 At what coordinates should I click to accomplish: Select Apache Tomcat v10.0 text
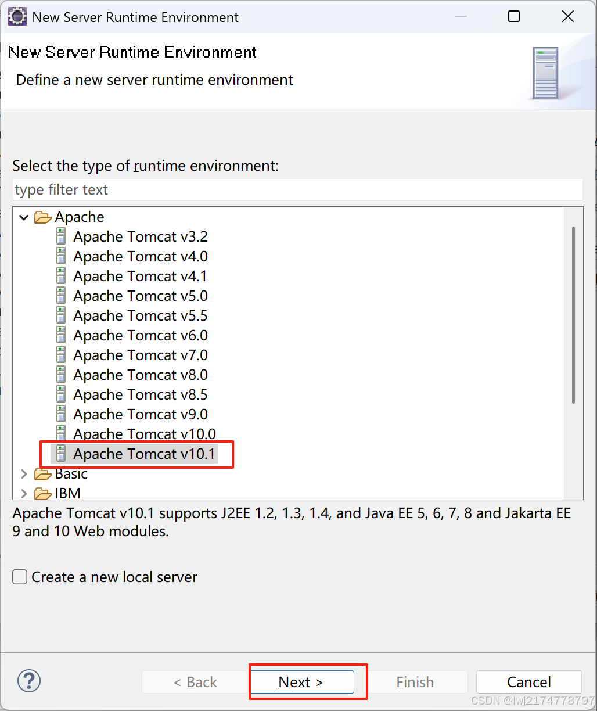point(145,434)
